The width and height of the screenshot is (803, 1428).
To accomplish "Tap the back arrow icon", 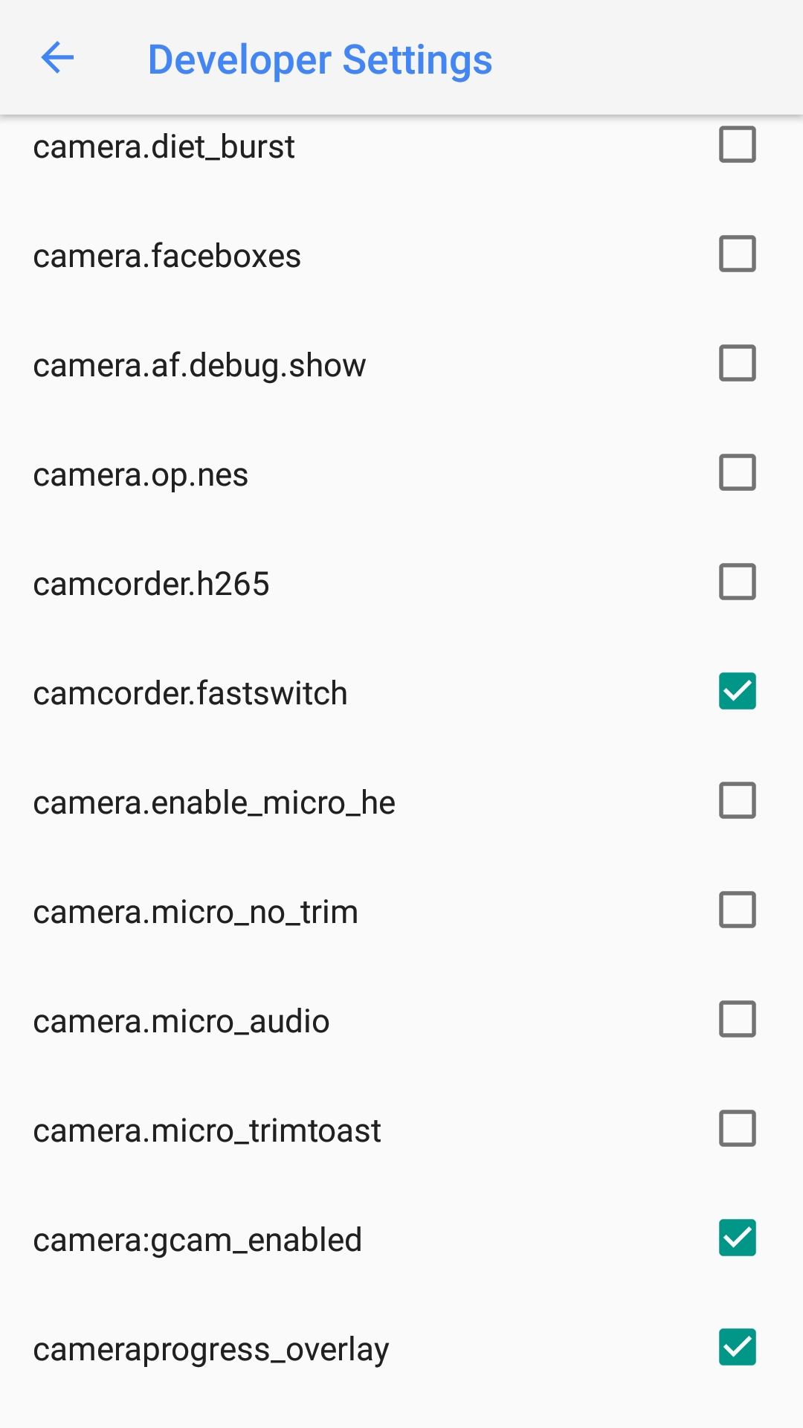I will tap(57, 58).
